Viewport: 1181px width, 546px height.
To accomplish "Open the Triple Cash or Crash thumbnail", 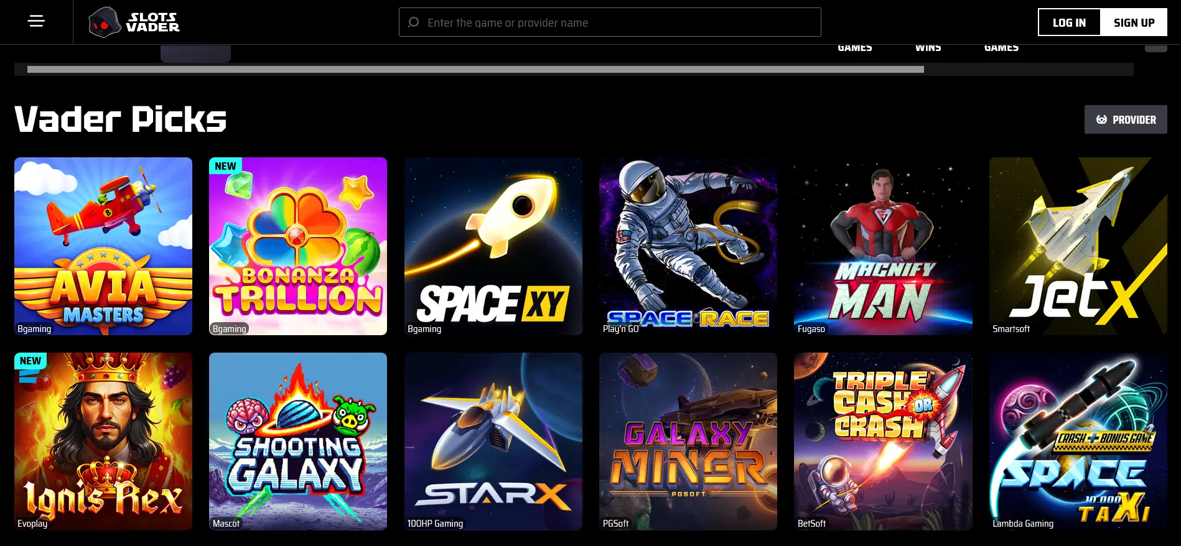I will tap(883, 442).
